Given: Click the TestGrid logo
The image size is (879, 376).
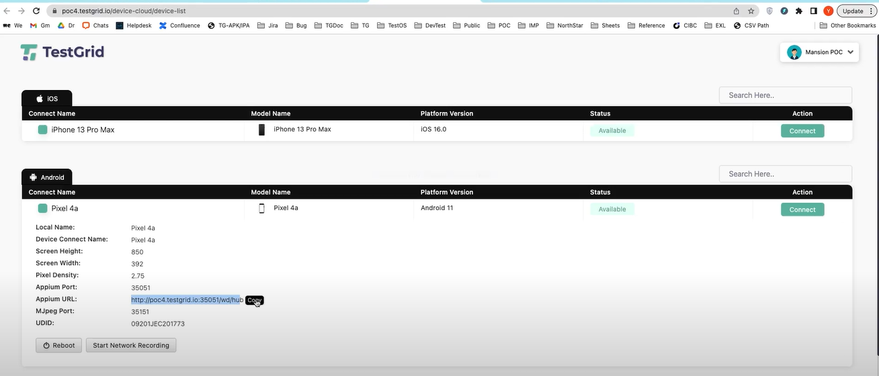Looking at the screenshot, I should pos(62,52).
